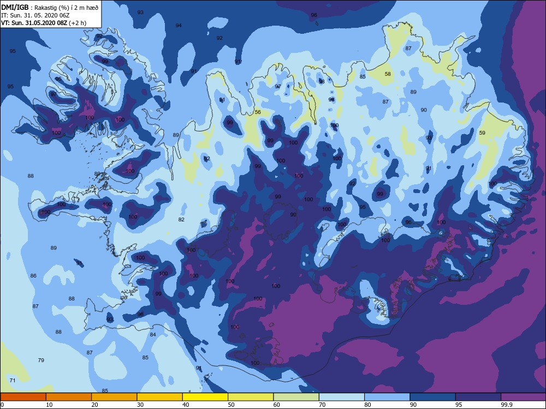The width and height of the screenshot is (546, 409).
Task: Click the '50' legend scale label
Action: click(231, 405)
